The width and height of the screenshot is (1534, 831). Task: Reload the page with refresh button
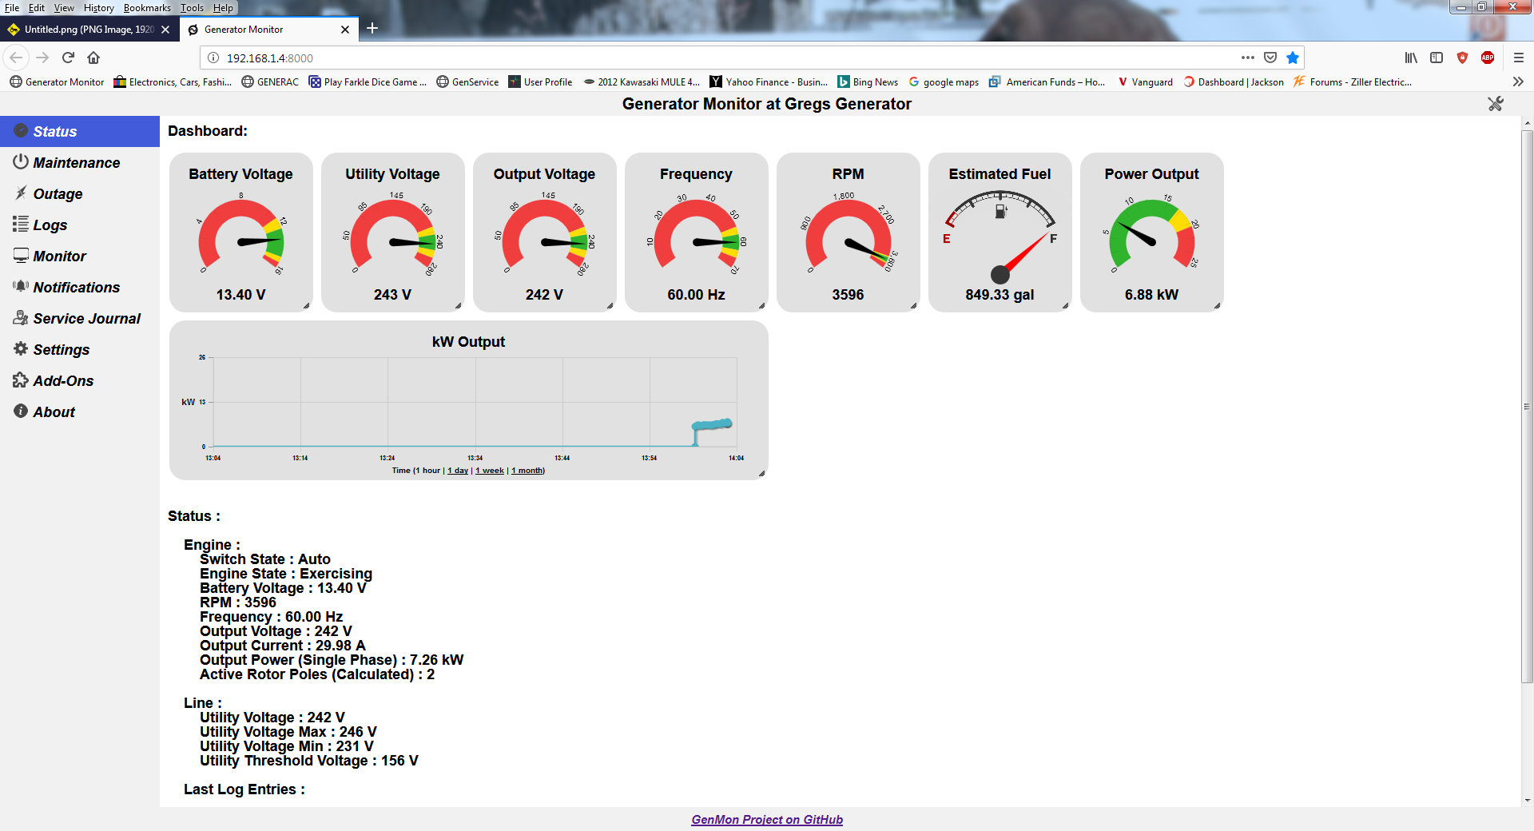pos(68,58)
